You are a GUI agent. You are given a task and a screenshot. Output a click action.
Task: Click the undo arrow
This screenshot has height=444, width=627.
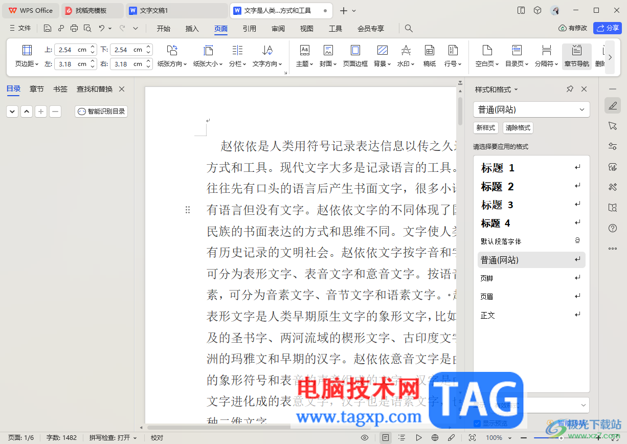point(102,29)
